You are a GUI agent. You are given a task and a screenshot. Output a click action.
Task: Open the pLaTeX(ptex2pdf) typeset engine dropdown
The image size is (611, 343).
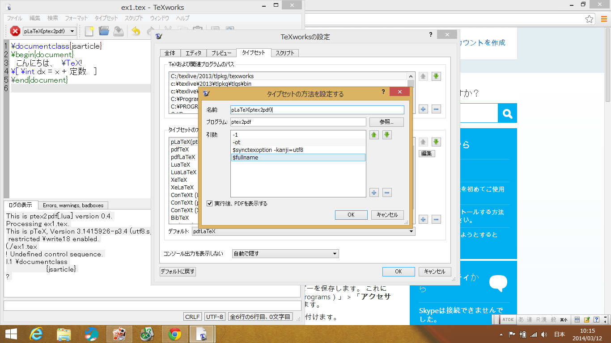(49, 31)
